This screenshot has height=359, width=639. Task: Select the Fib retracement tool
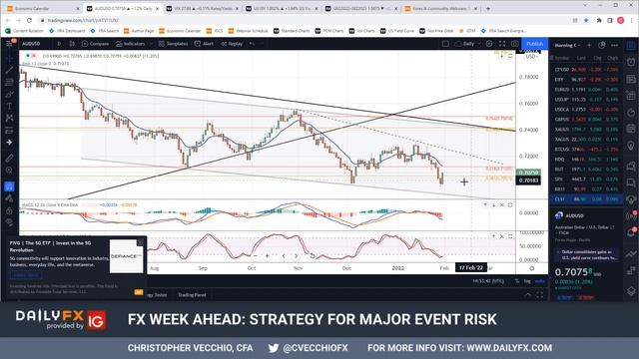pos(9,82)
